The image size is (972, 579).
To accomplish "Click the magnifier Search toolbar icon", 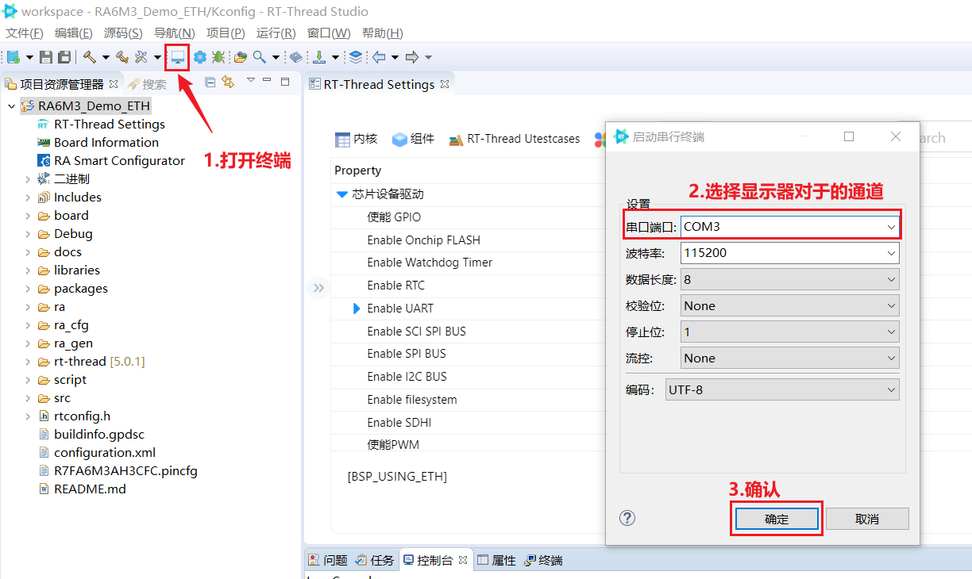I will (x=259, y=57).
